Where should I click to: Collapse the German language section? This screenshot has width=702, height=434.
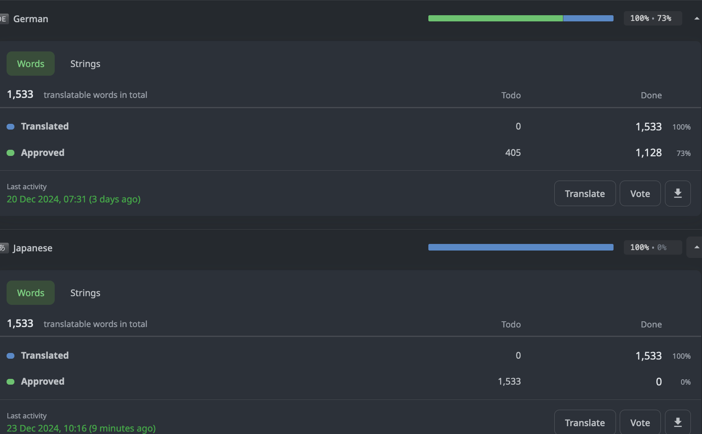click(696, 19)
